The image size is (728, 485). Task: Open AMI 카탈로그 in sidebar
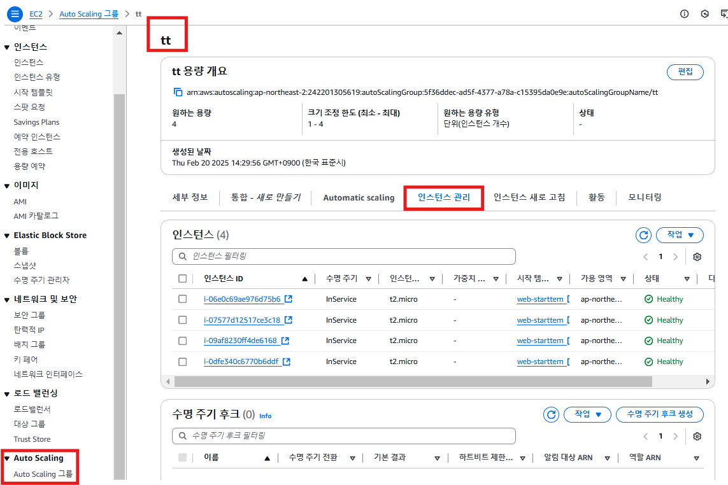(x=36, y=216)
